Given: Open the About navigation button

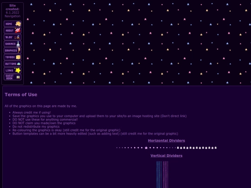Looking at the screenshot, I should (x=13, y=30).
